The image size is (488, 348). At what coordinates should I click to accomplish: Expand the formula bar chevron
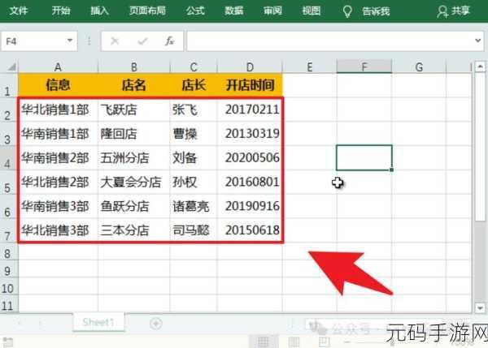478,41
